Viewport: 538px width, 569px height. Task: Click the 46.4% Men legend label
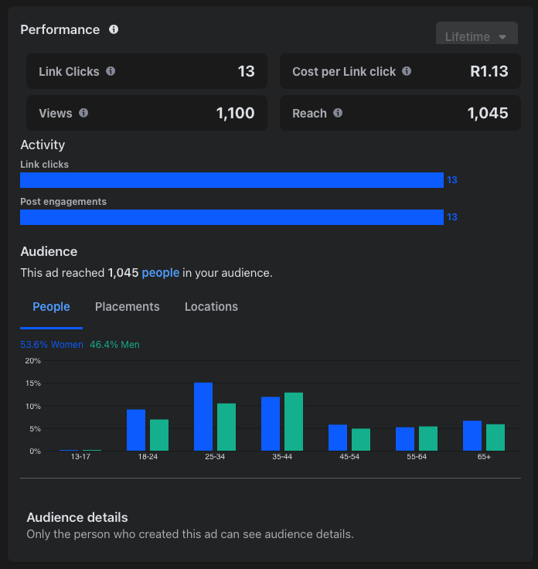click(114, 345)
